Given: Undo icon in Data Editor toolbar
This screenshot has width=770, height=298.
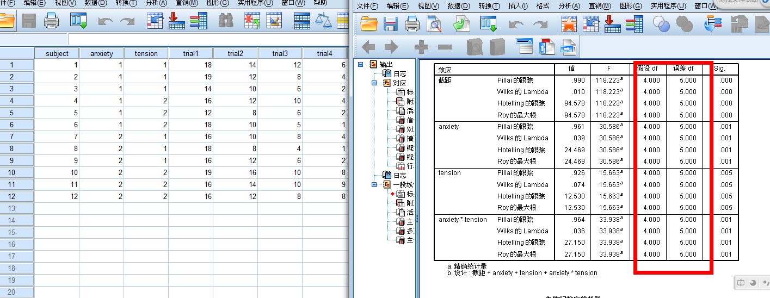Looking at the screenshot, I should coord(105,22).
